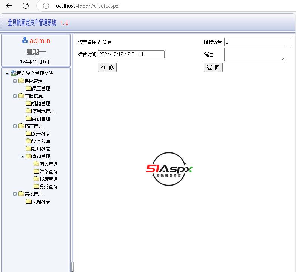296x272 pixels.
Task: Click the 采购列表 folder icon
Action: 29,201
